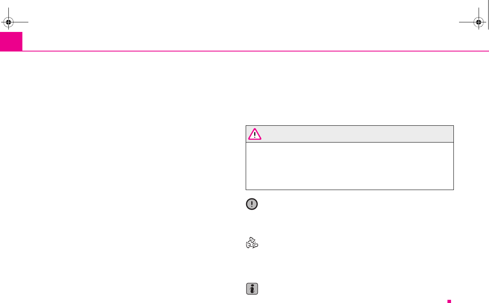Select the circular exclamation caution icon
The height and width of the screenshot is (303, 489).
click(252, 204)
